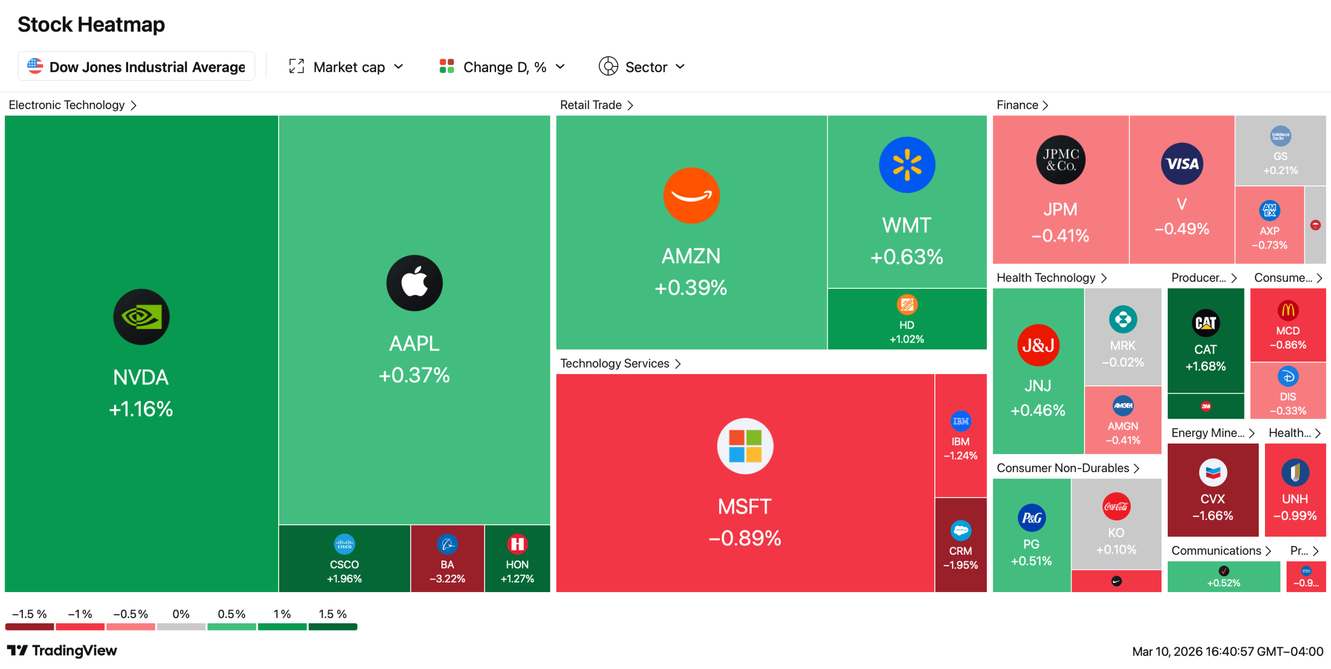Click the Microsoft logo icon
The width and height of the screenshot is (1331, 669).
tap(745, 446)
